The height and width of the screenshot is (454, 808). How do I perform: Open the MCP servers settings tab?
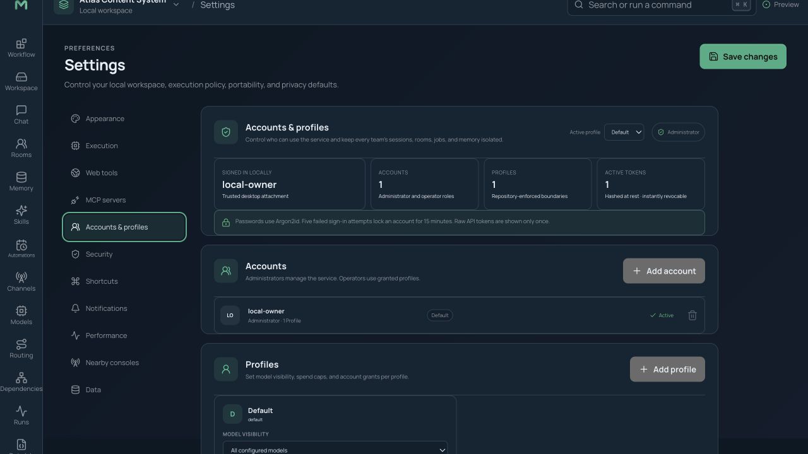pos(124,200)
